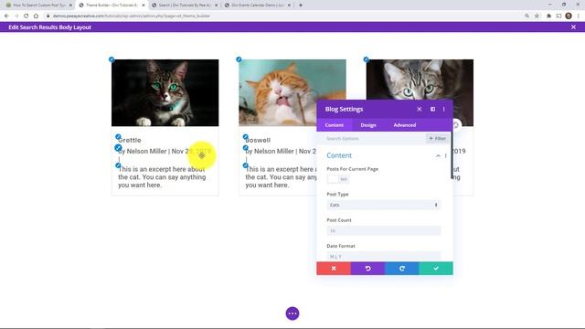Open browser zoom magnifier icon

526,16
